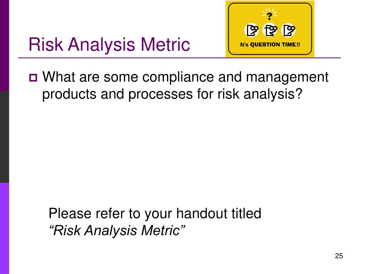The width and height of the screenshot is (365, 274).
Task: Select the right cartoon face icon
Action: tap(288, 30)
